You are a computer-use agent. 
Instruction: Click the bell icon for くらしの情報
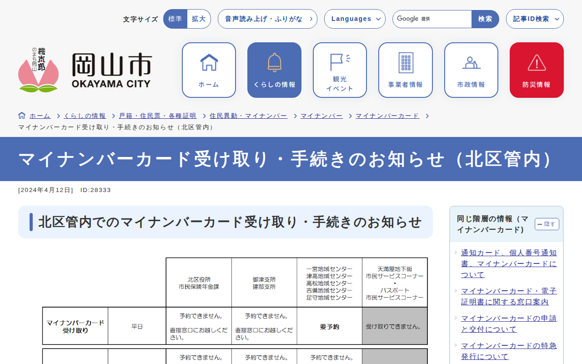coord(274,62)
